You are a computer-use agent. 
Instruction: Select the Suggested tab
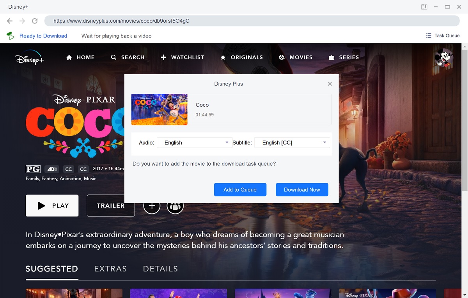pos(52,269)
